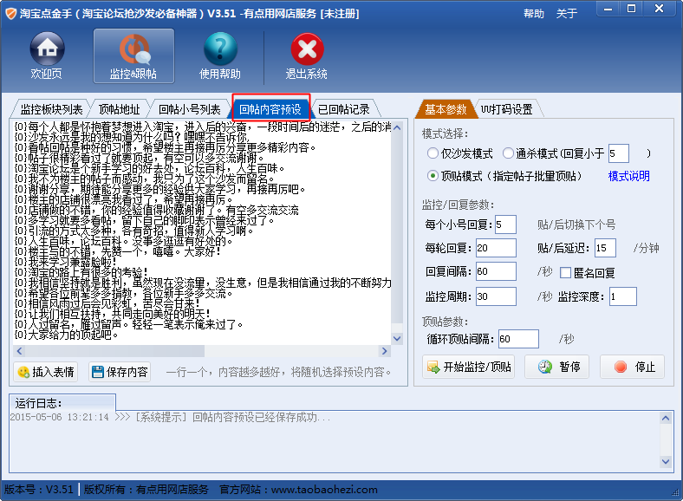Click website www.taobaohezi.com in status bar
The height and width of the screenshot is (501, 683).
tap(324, 490)
